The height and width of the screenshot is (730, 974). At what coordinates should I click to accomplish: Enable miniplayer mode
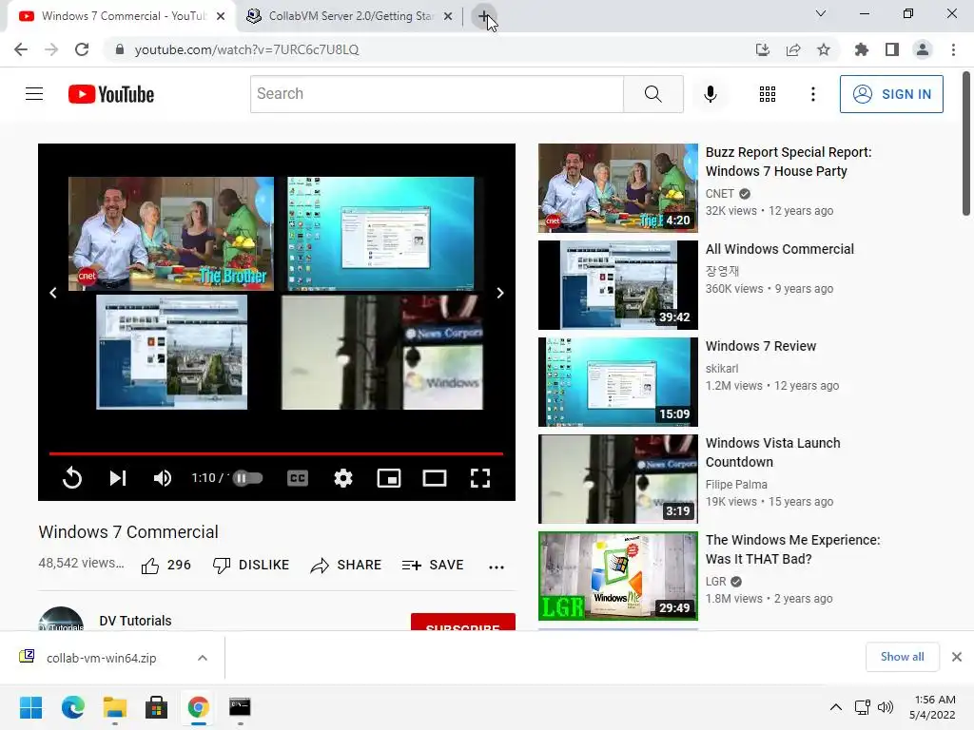click(x=389, y=478)
